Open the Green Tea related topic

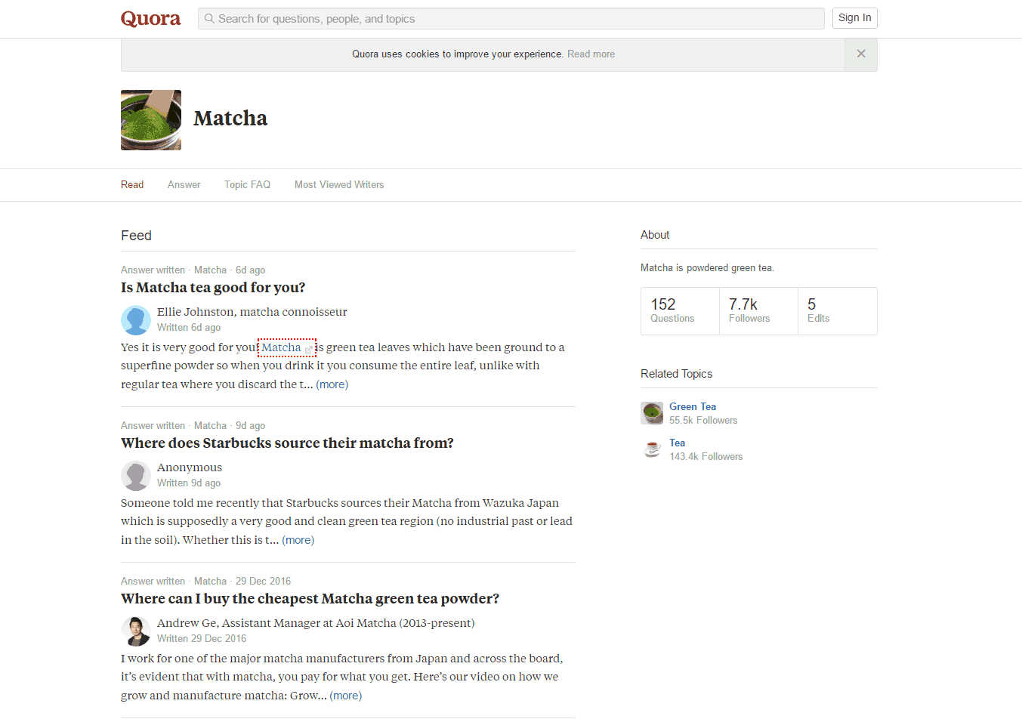693,406
